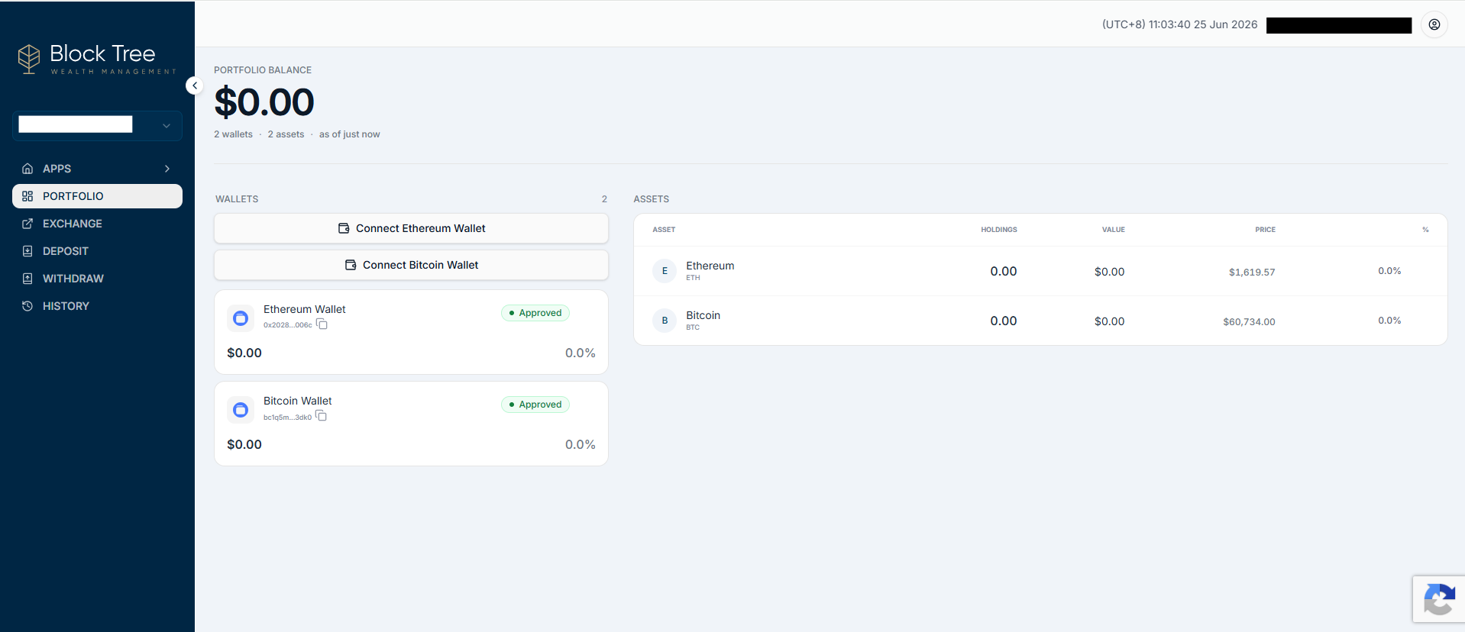The image size is (1465, 632).
Task: Collapse the sidebar with the arrow button
Action: point(195,85)
